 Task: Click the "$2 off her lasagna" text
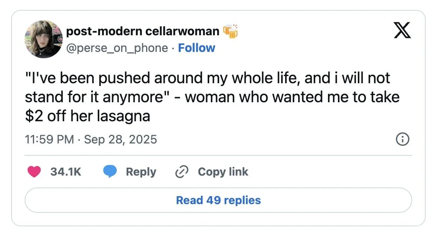point(87,116)
